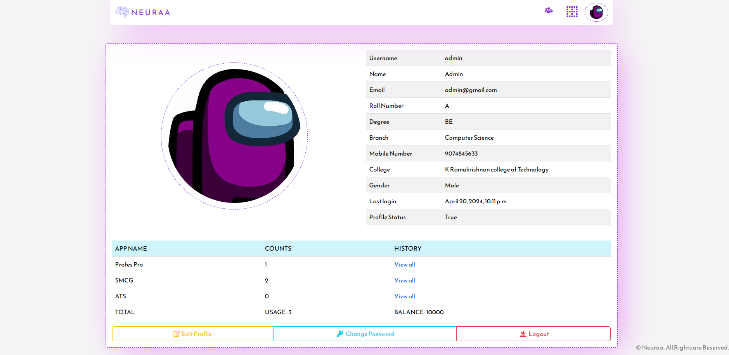Image resolution: width=729 pixels, height=355 pixels.
Task: Click the Profile Status value True
Action: 451,217
